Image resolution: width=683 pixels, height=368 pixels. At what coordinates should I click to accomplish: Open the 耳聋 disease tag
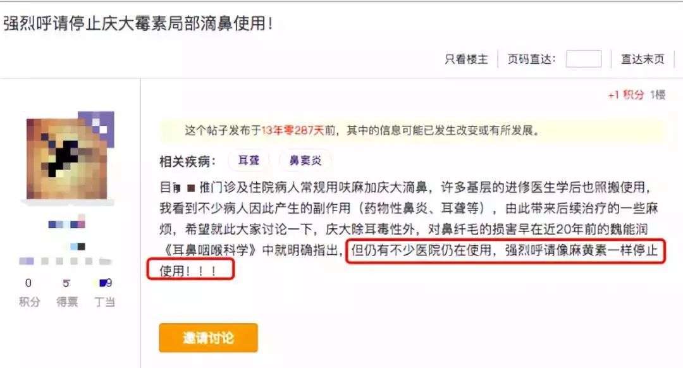point(249,161)
